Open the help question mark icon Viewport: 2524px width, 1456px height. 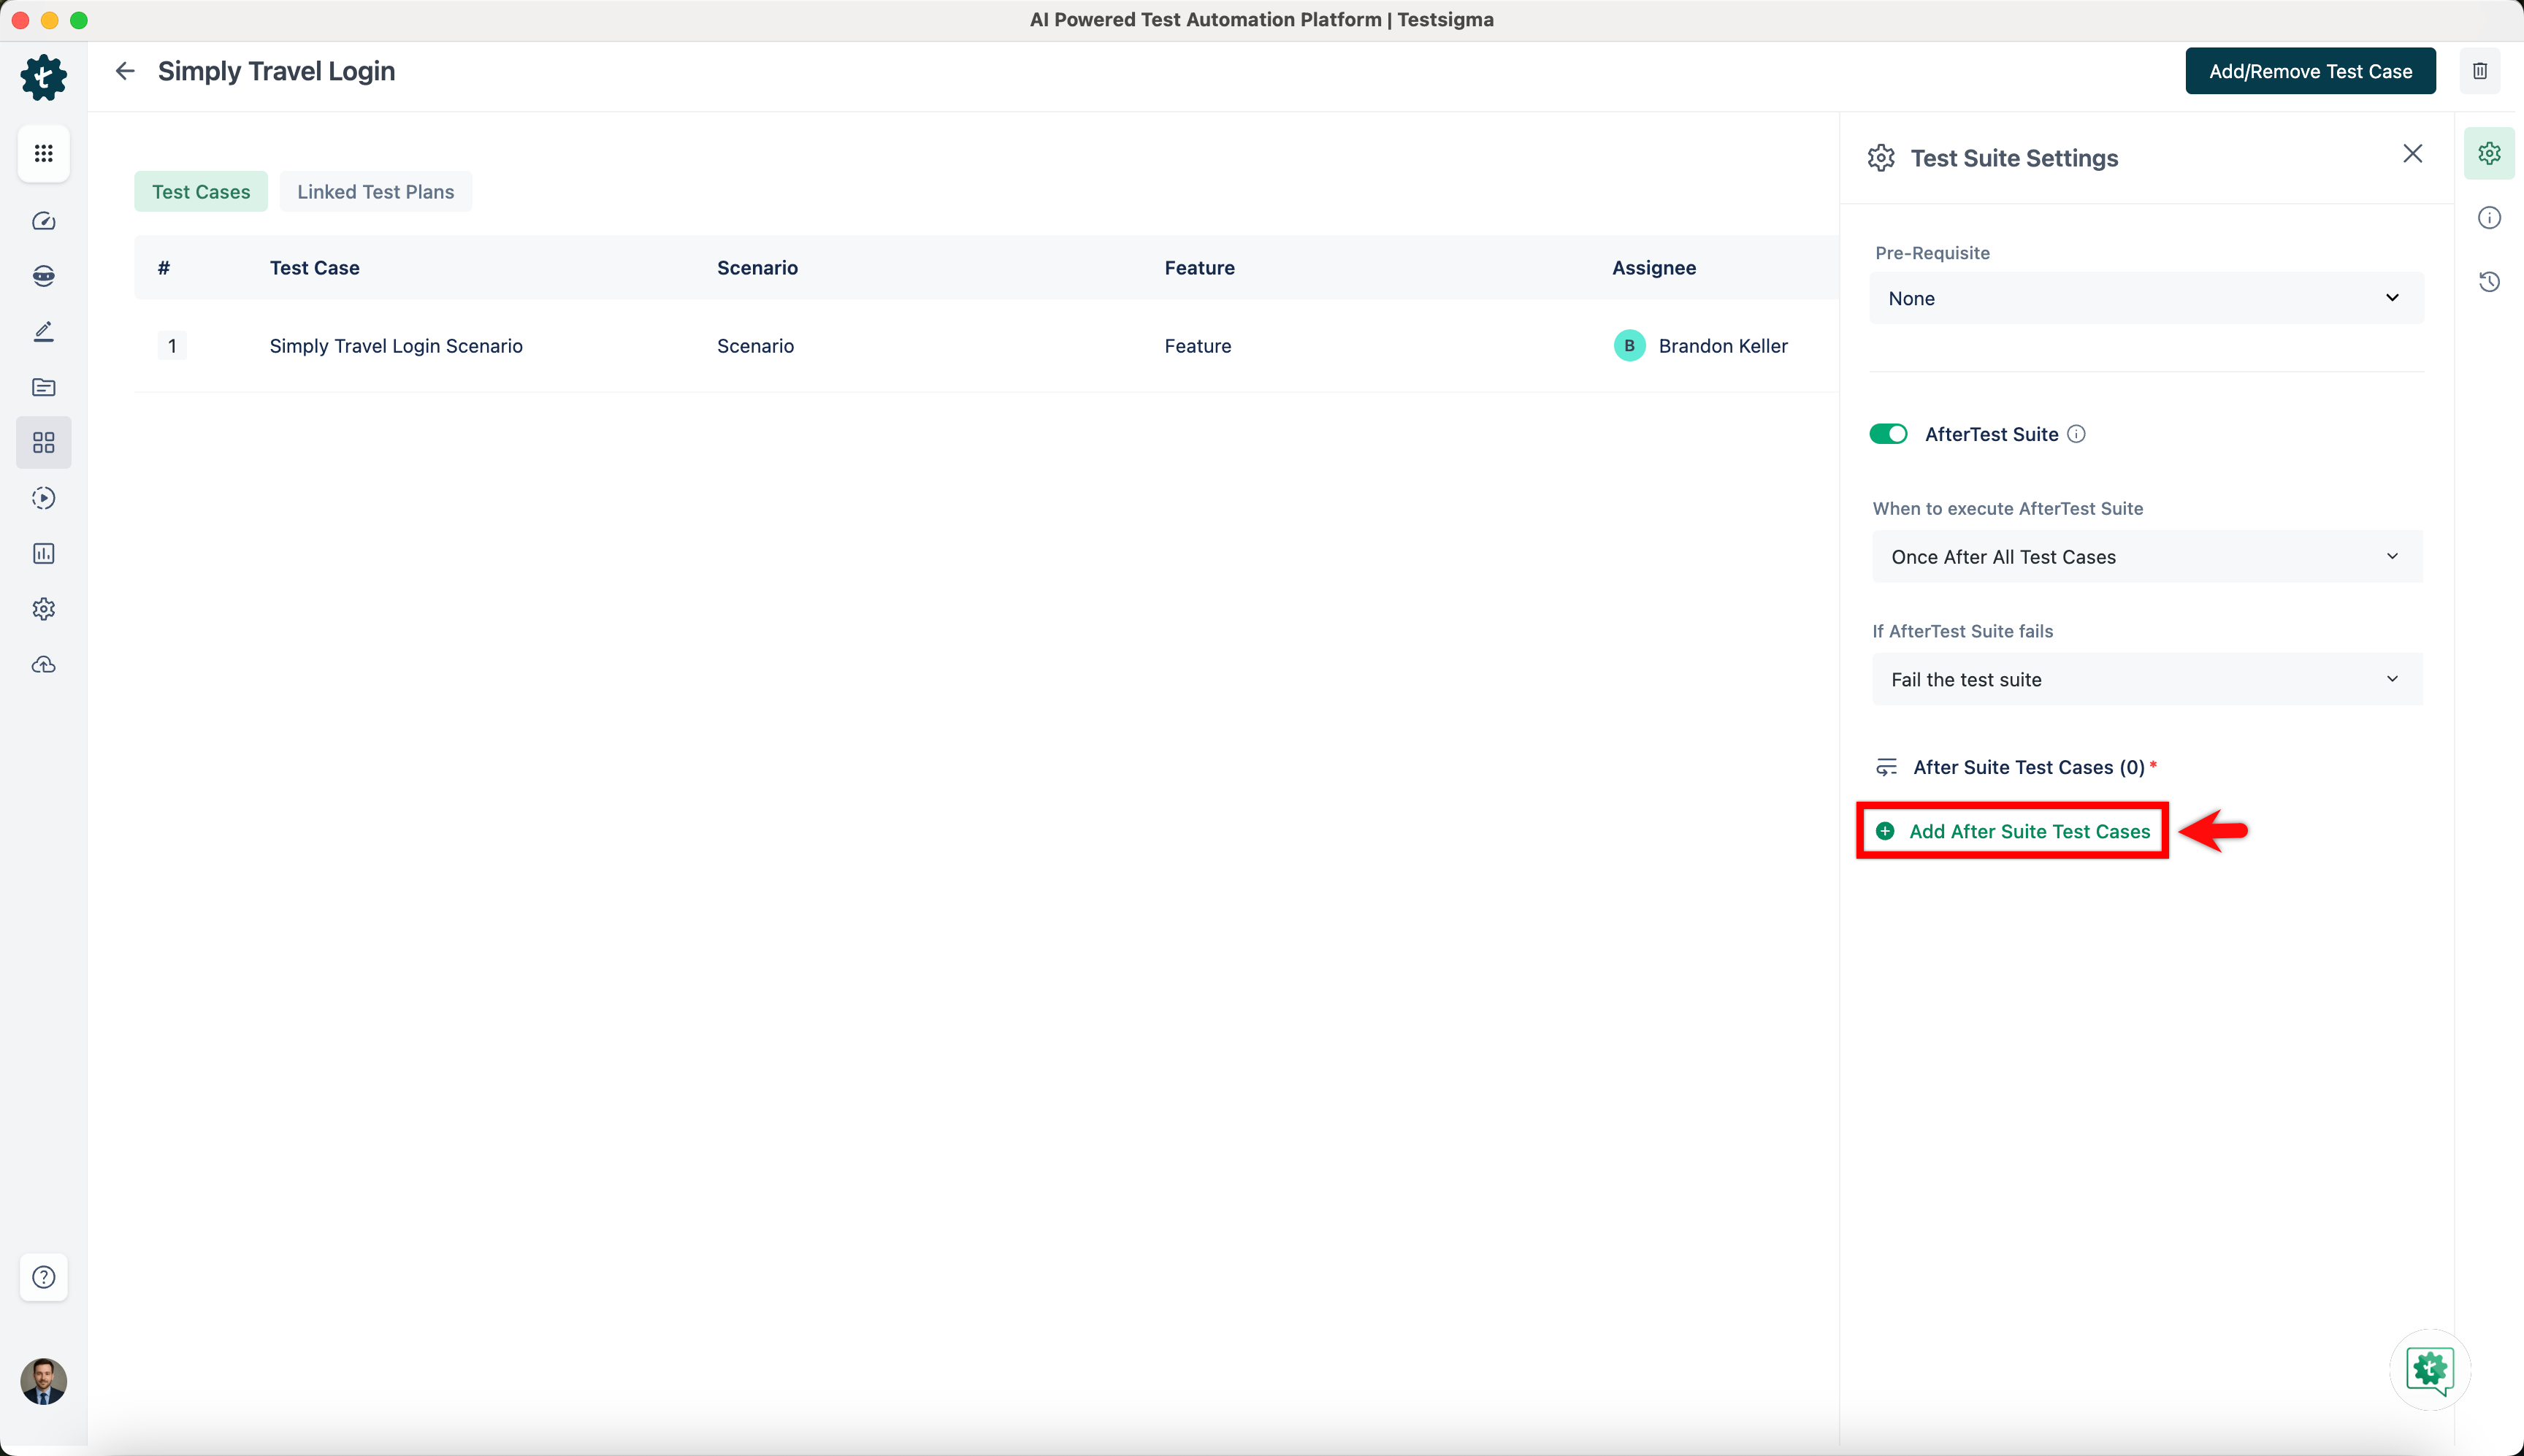click(x=43, y=1277)
